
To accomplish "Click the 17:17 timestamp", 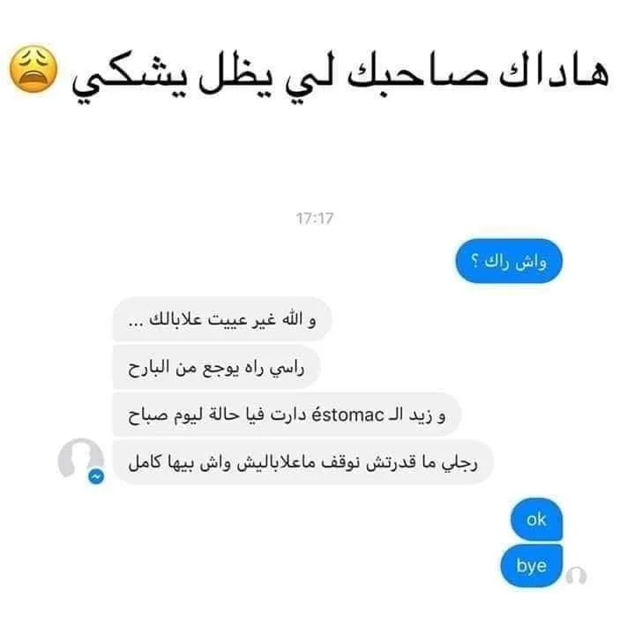I will (x=315, y=219).
